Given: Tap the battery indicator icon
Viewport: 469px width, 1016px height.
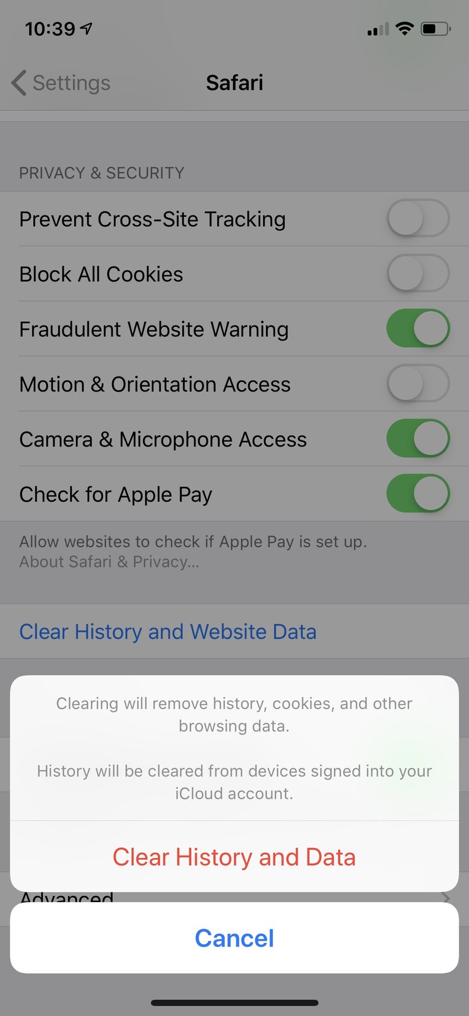Looking at the screenshot, I should click(436, 28).
